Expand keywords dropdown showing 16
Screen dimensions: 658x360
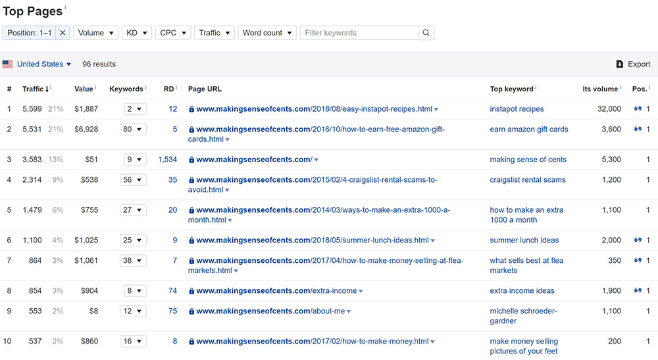coord(133,341)
